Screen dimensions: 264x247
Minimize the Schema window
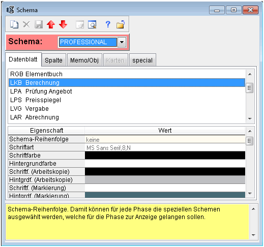217,10
